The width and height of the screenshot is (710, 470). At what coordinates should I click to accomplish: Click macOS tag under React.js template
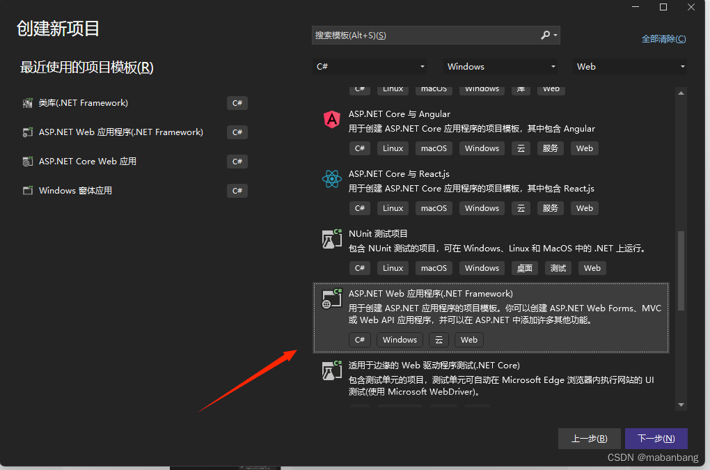click(434, 208)
